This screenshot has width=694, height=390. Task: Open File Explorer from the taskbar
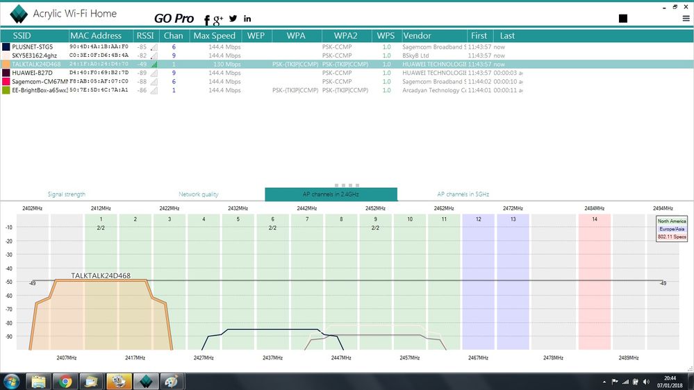point(38,381)
